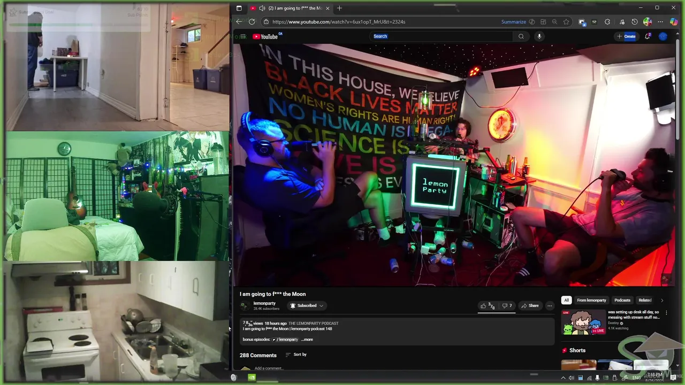Screen dimensions: 685x385
Task: Open the ENG language indicator in taskbar
Action: point(636,378)
